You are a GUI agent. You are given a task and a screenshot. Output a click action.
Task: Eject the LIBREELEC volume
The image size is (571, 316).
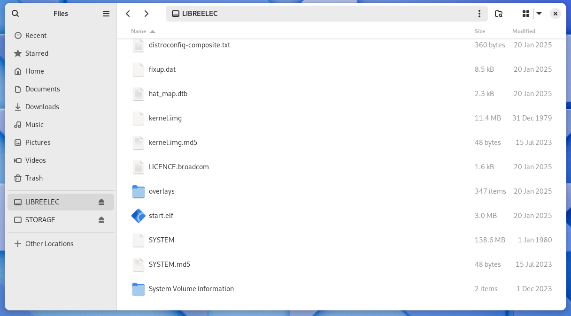[x=101, y=202]
